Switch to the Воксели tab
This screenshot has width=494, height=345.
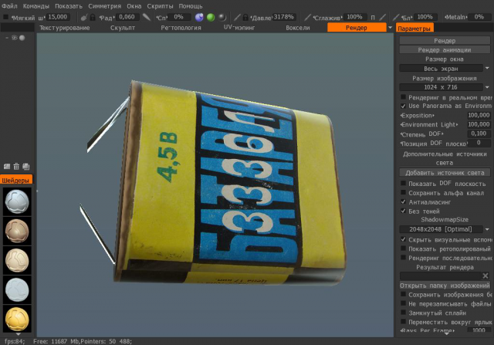tap(298, 28)
